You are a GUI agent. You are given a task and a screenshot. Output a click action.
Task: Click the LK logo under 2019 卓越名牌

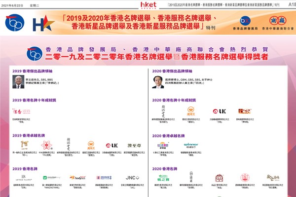[x=112, y=145]
